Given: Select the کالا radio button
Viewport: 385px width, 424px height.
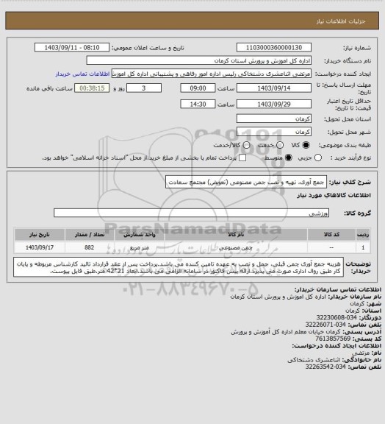Looking at the screenshot, I should (306, 145).
